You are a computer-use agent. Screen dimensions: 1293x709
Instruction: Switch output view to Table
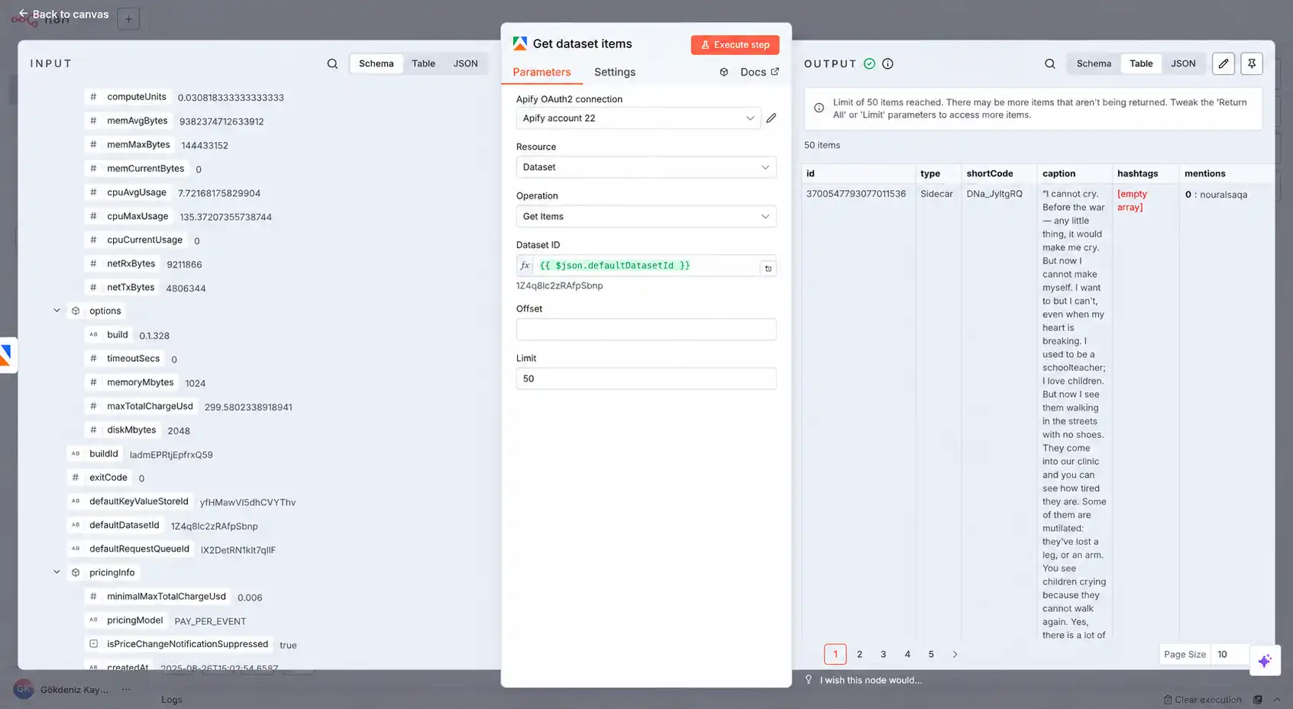1141,64
